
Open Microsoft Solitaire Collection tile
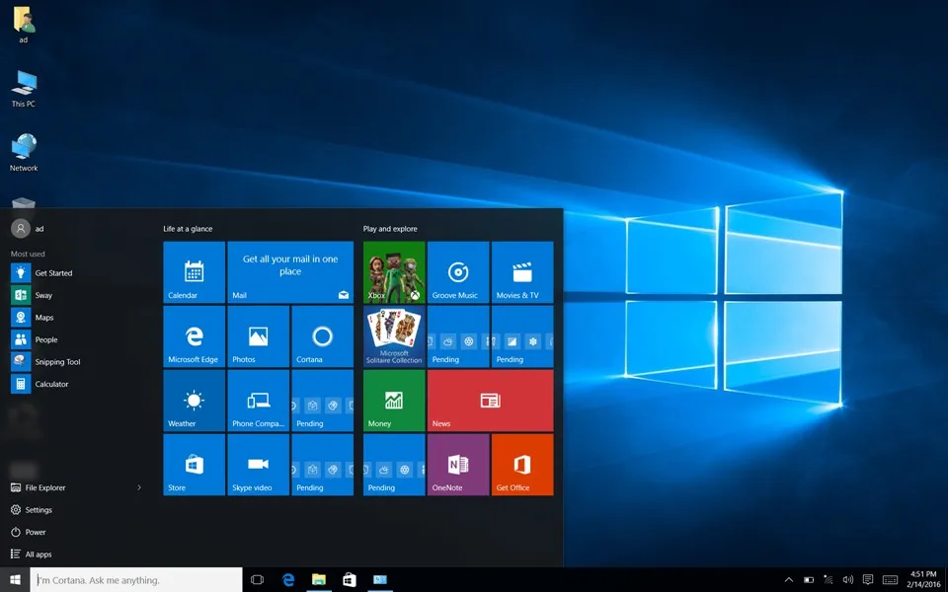(394, 335)
